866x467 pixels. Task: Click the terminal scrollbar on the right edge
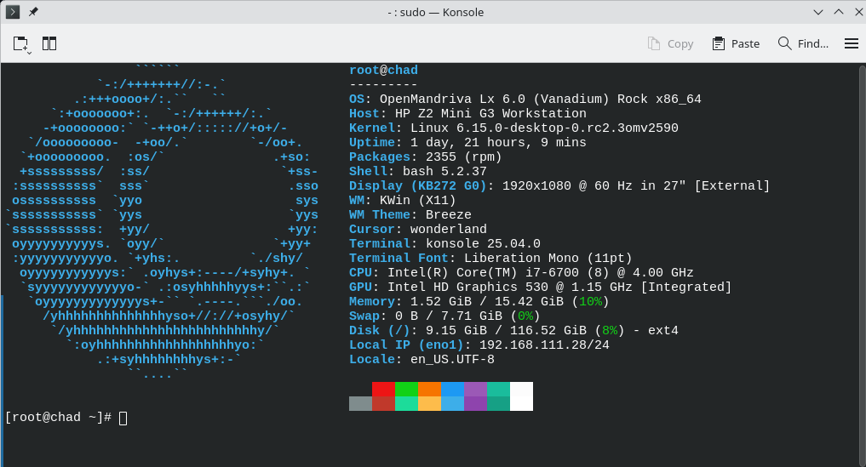click(862, 265)
